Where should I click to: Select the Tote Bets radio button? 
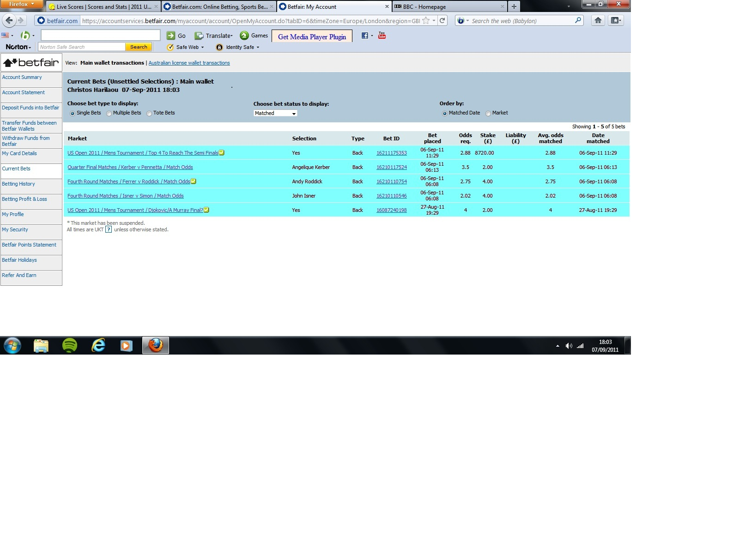(149, 114)
